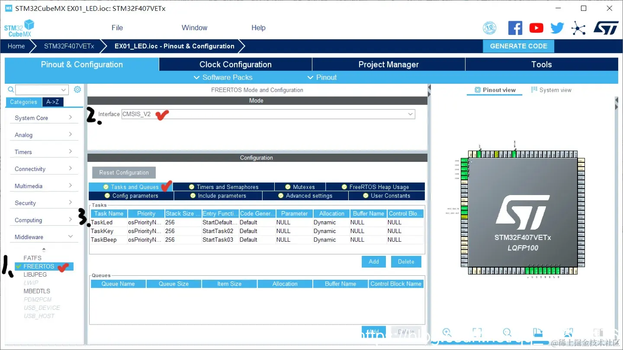623x350 pixels.
Task: Open the Window menu
Action: coord(194,28)
